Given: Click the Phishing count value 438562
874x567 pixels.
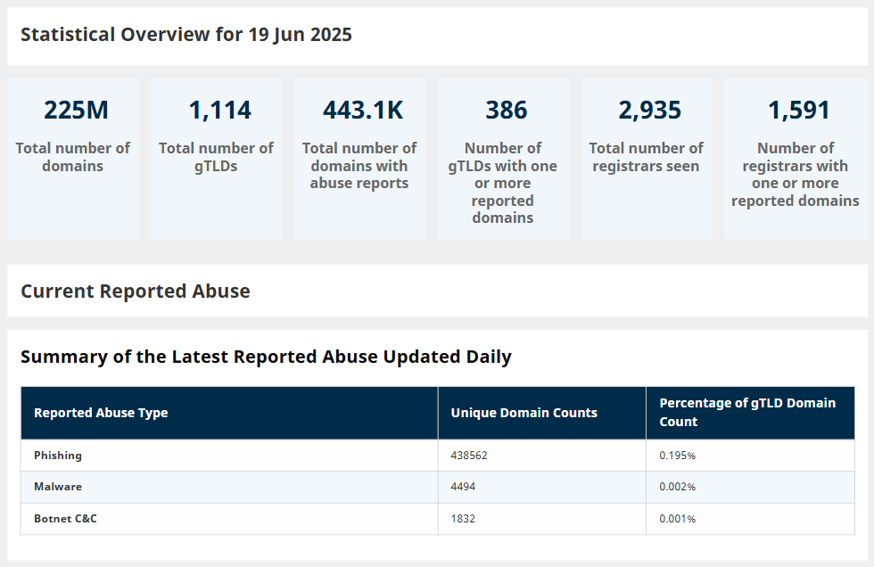Looking at the screenshot, I should (469, 456).
